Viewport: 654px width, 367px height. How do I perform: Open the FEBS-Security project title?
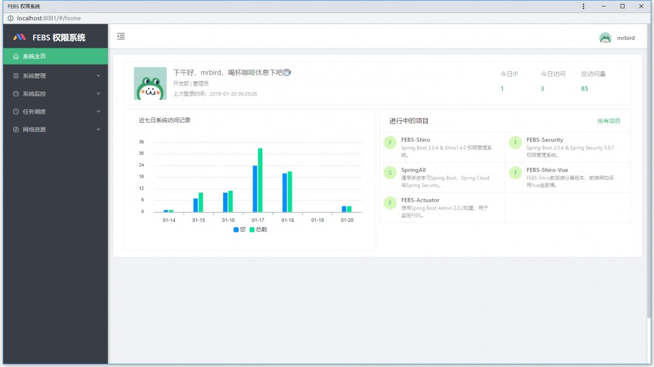(545, 140)
